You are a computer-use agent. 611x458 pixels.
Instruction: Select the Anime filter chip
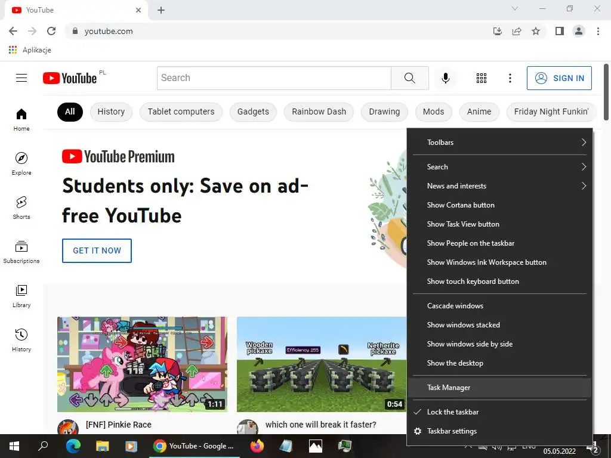(x=479, y=112)
